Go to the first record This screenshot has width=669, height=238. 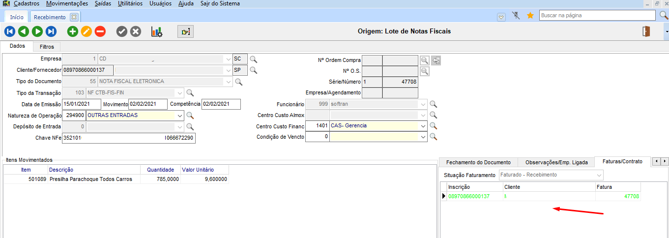pyautogui.click(x=9, y=31)
